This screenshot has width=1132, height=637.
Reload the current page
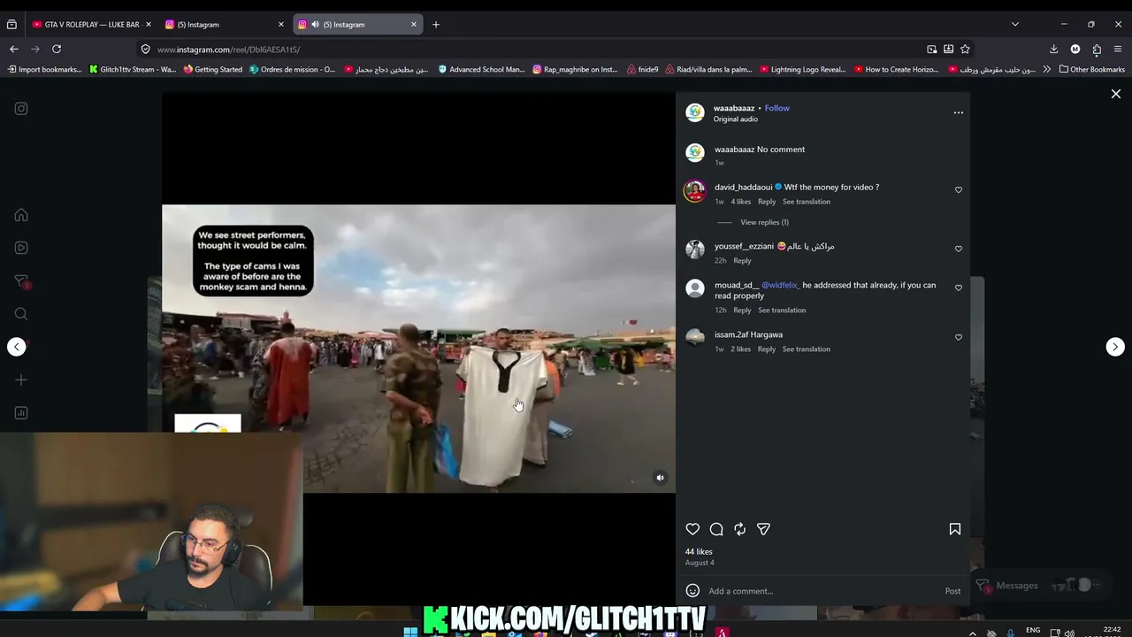(x=57, y=50)
